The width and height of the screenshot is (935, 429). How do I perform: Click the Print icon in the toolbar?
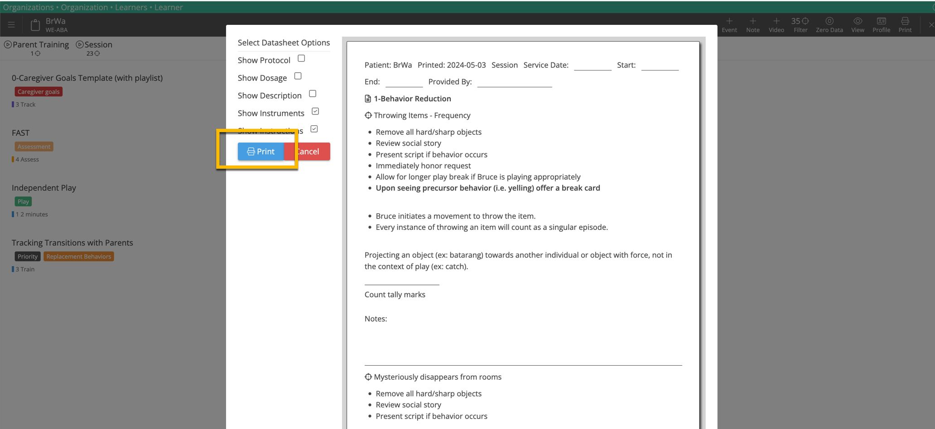[905, 24]
